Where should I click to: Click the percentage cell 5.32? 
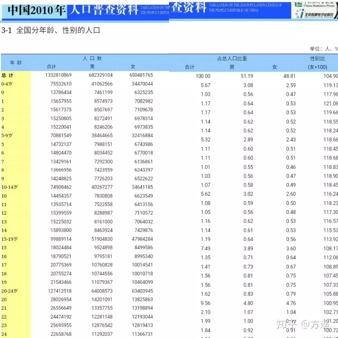tap(206, 140)
